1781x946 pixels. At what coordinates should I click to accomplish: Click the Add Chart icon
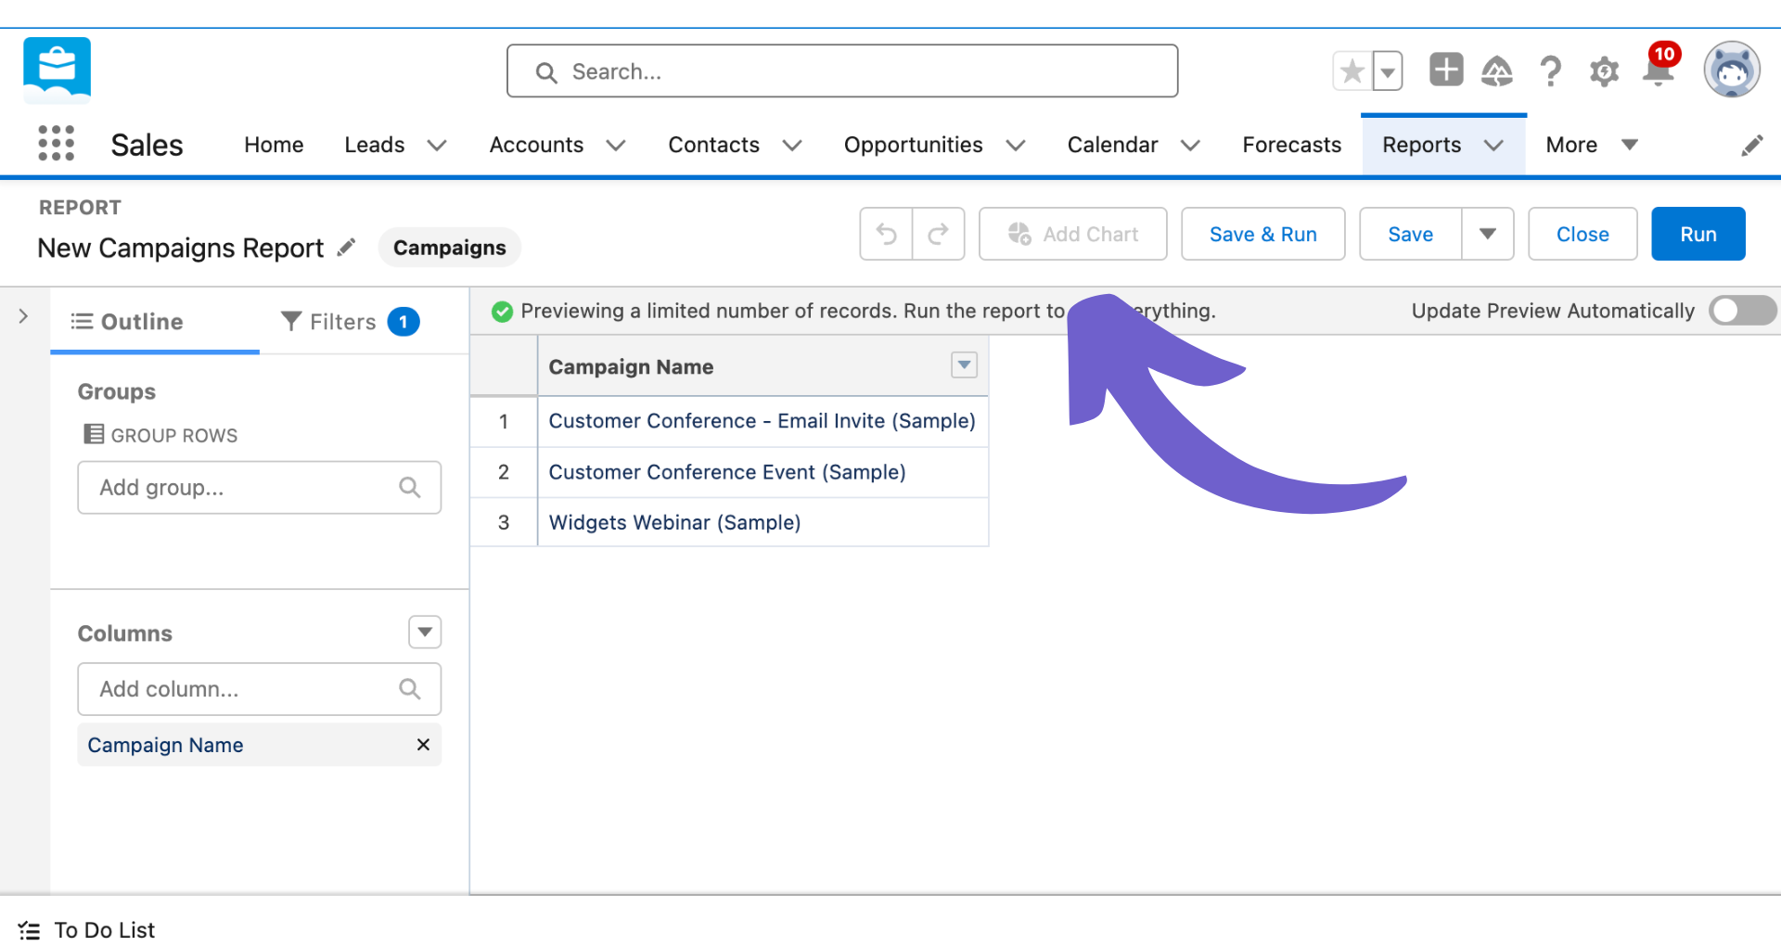tap(1020, 234)
